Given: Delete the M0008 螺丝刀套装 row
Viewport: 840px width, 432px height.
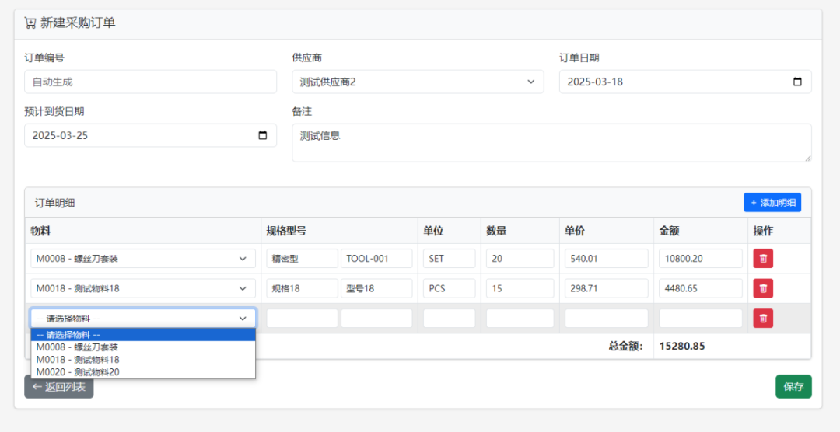Looking at the screenshot, I should point(763,259).
